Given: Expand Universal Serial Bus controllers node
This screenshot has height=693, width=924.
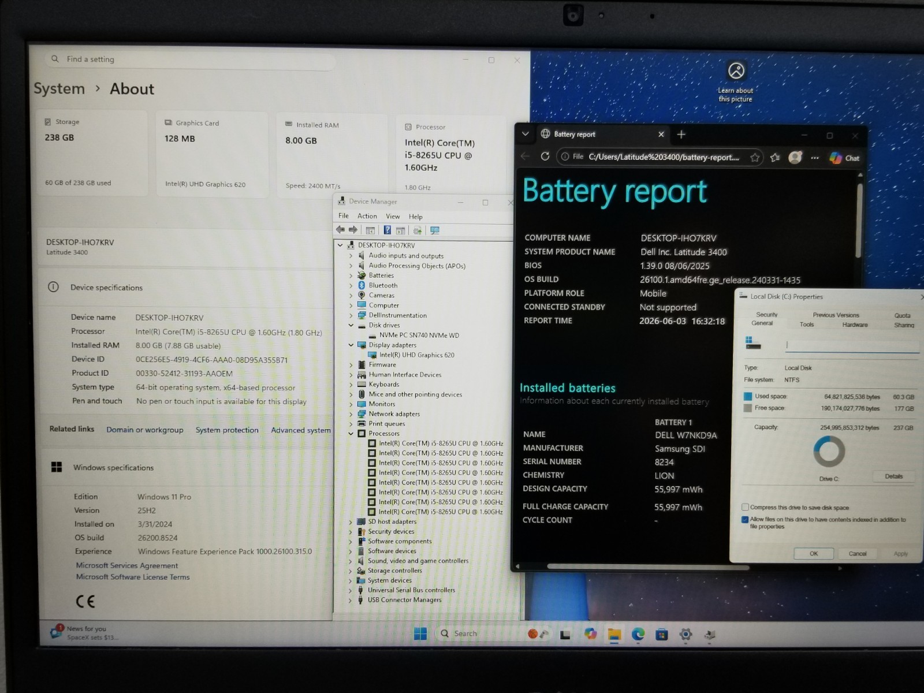Looking at the screenshot, I should tap(350, 590).
